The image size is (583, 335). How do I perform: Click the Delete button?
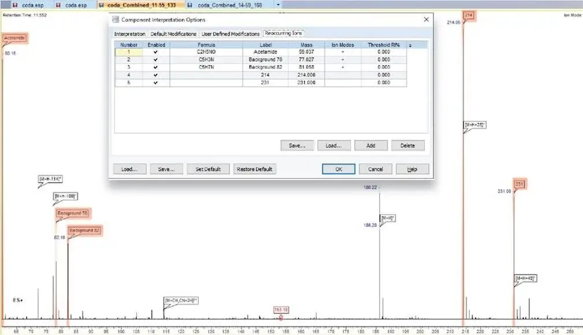407,145
